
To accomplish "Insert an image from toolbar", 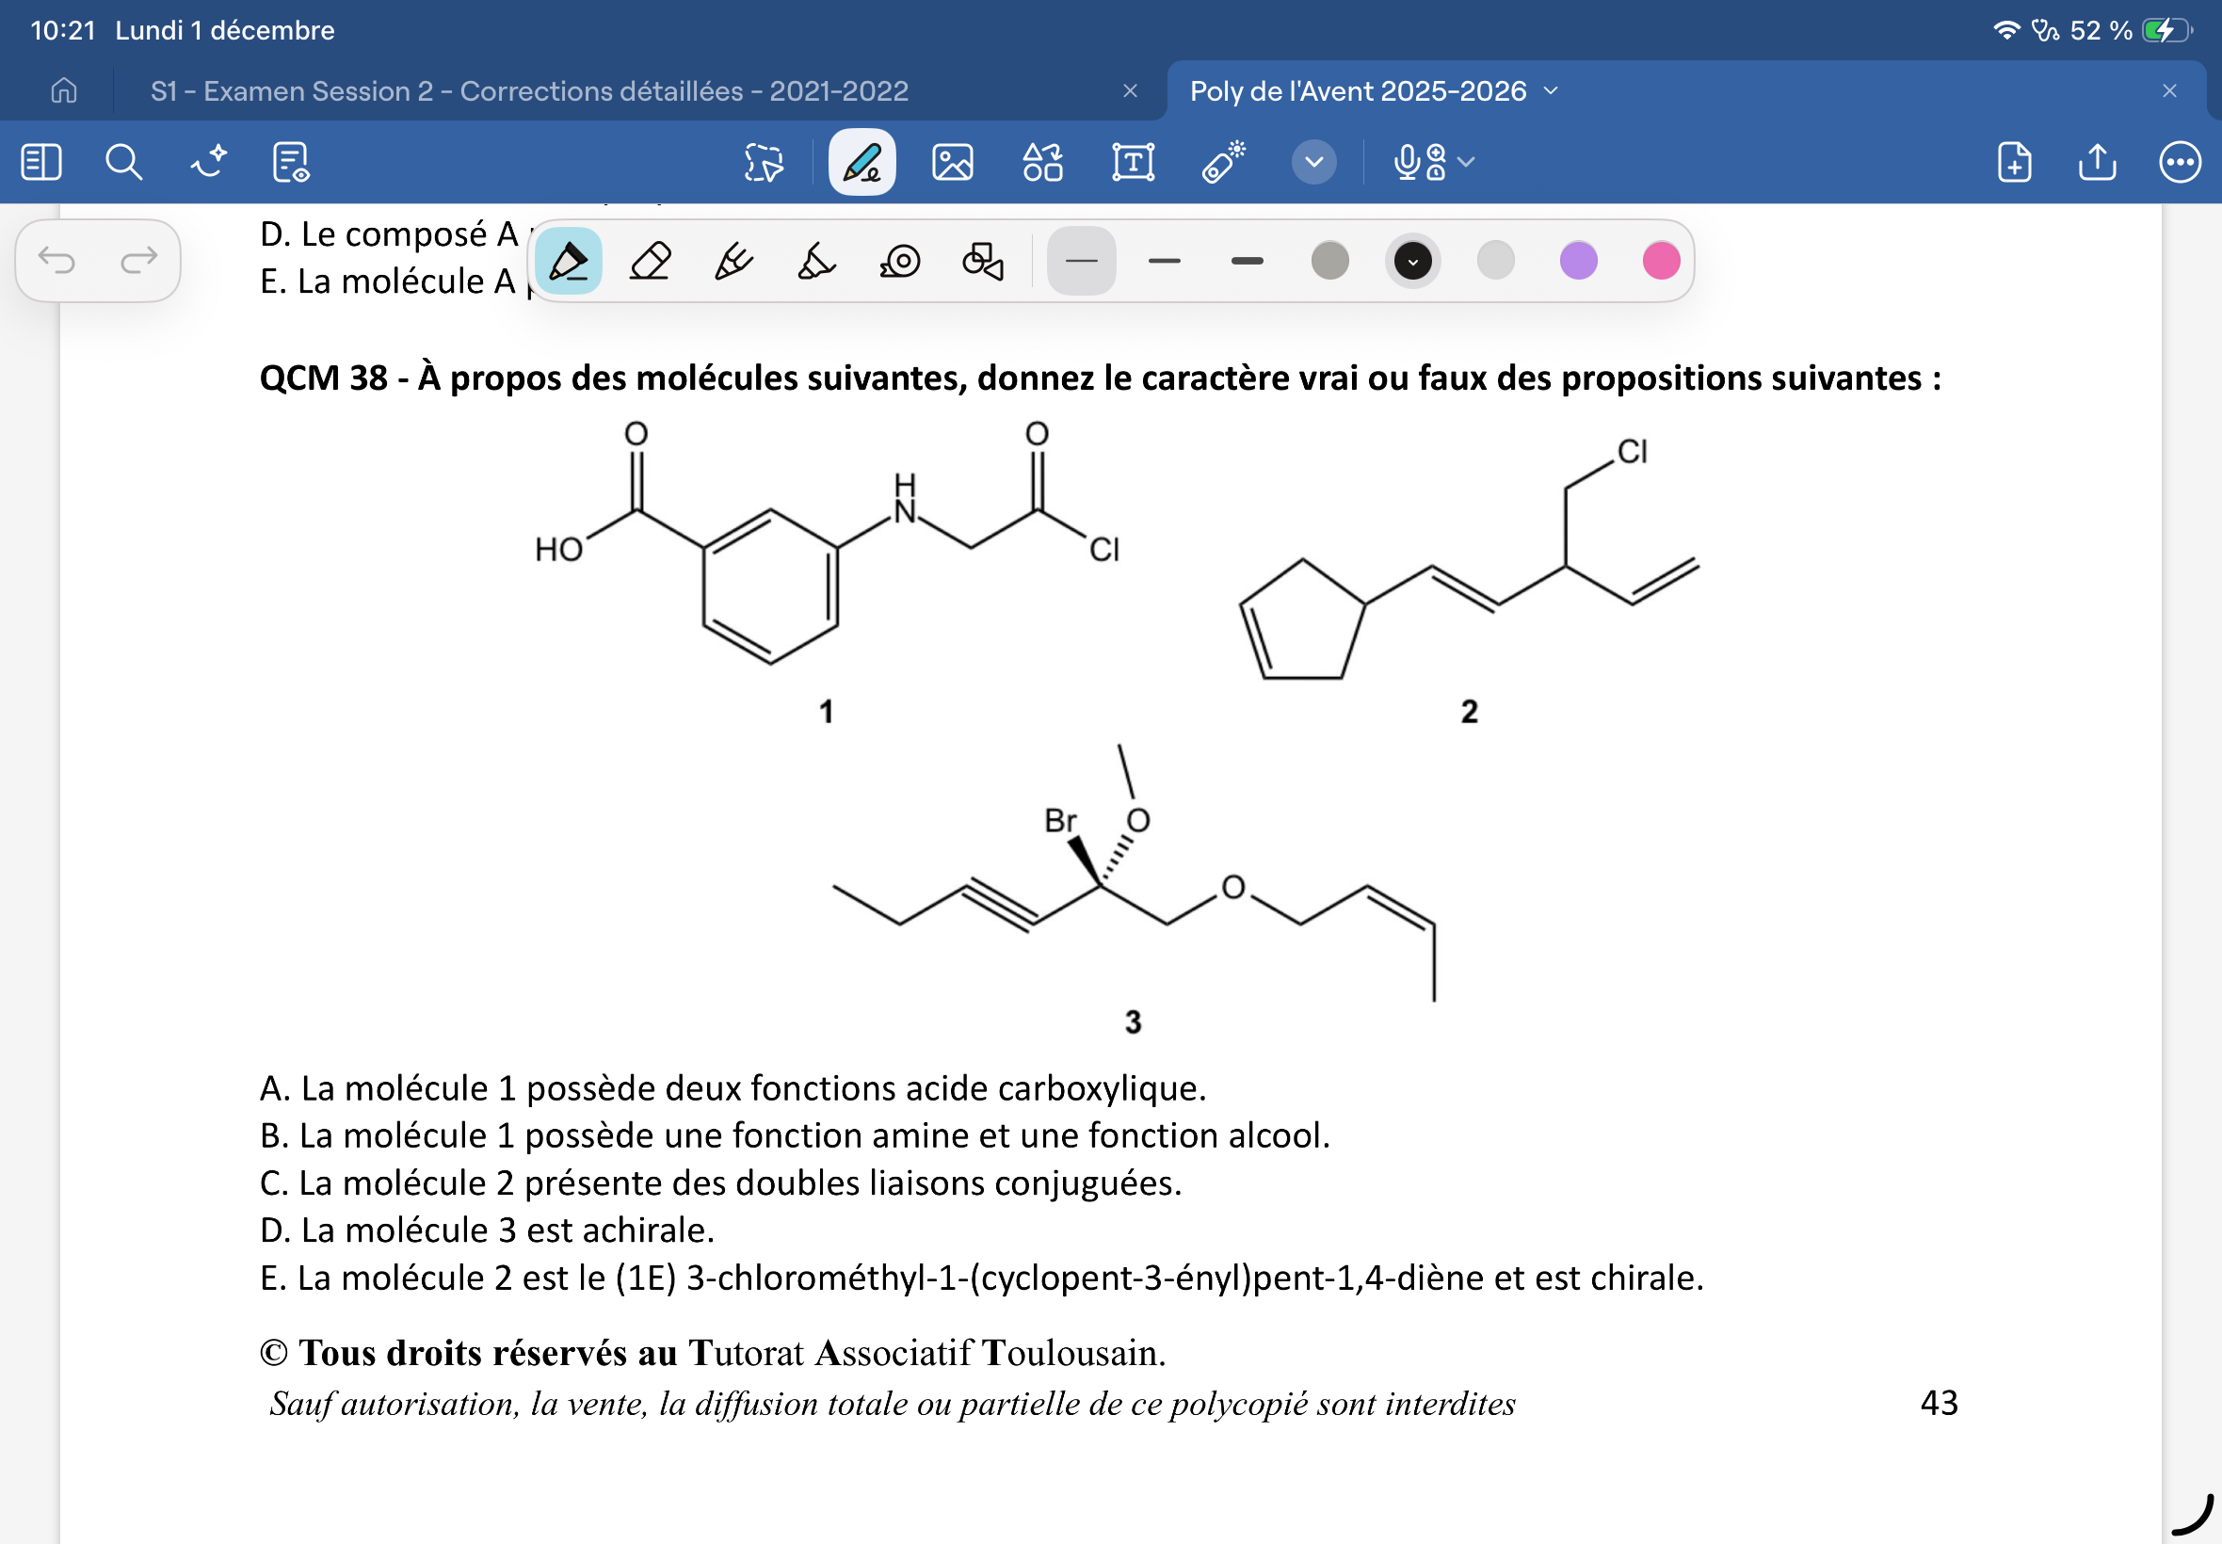I will (952, 162).
